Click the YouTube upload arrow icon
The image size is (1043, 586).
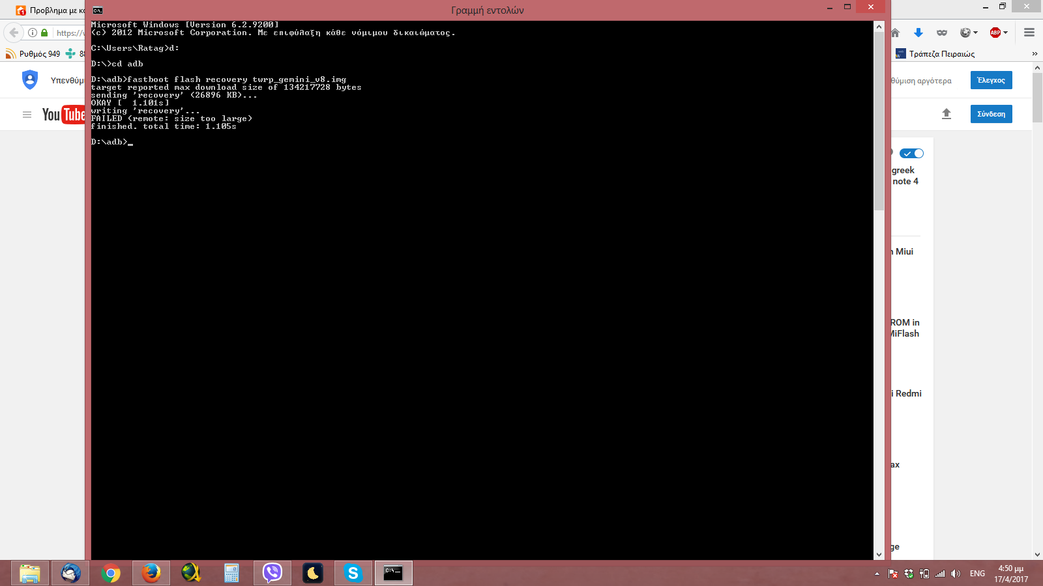[x=947, y=114]
